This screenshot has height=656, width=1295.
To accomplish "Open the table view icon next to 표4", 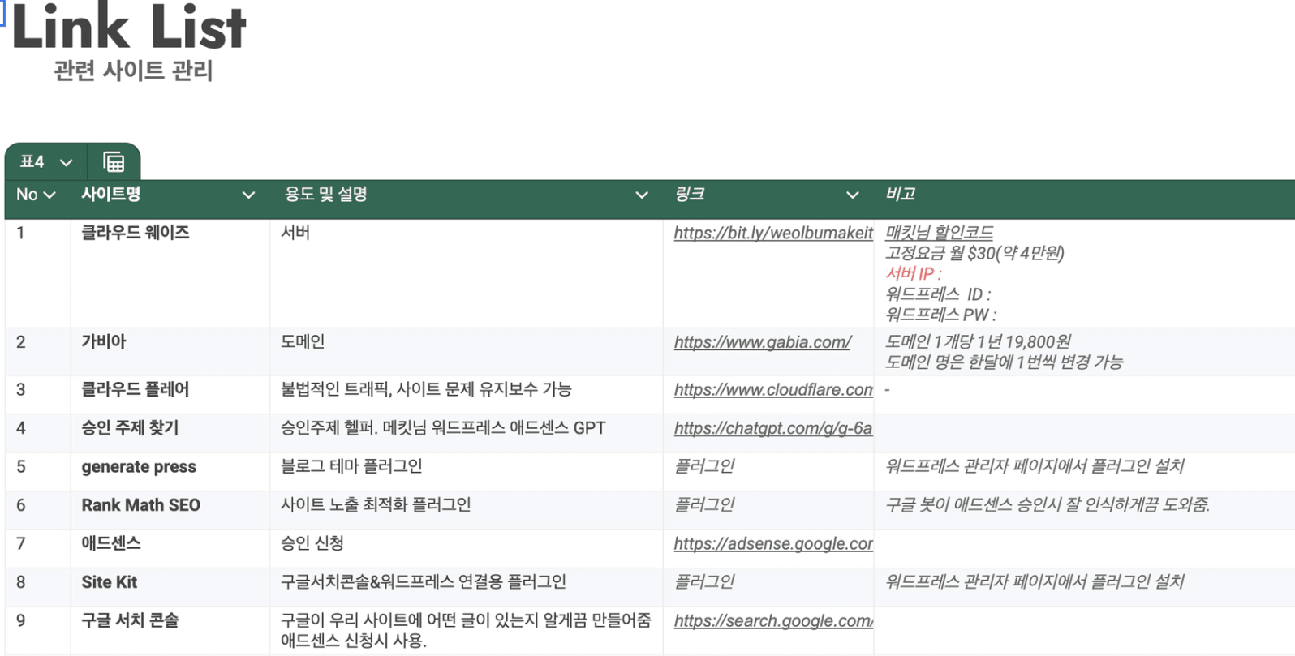I will (114, 162).
